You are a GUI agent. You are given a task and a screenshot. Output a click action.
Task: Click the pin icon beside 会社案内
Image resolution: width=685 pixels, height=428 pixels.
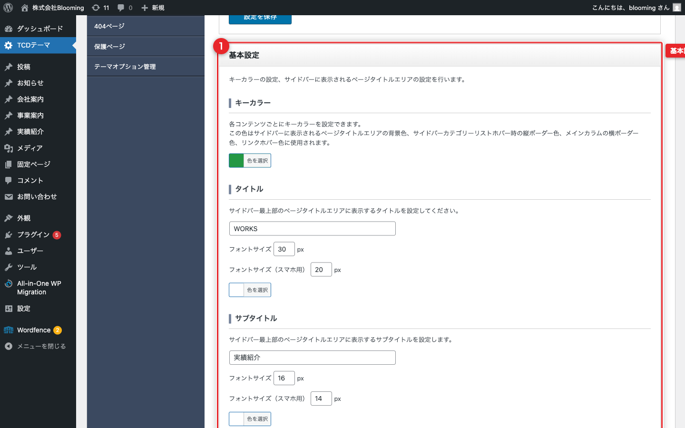click(9, 99)
